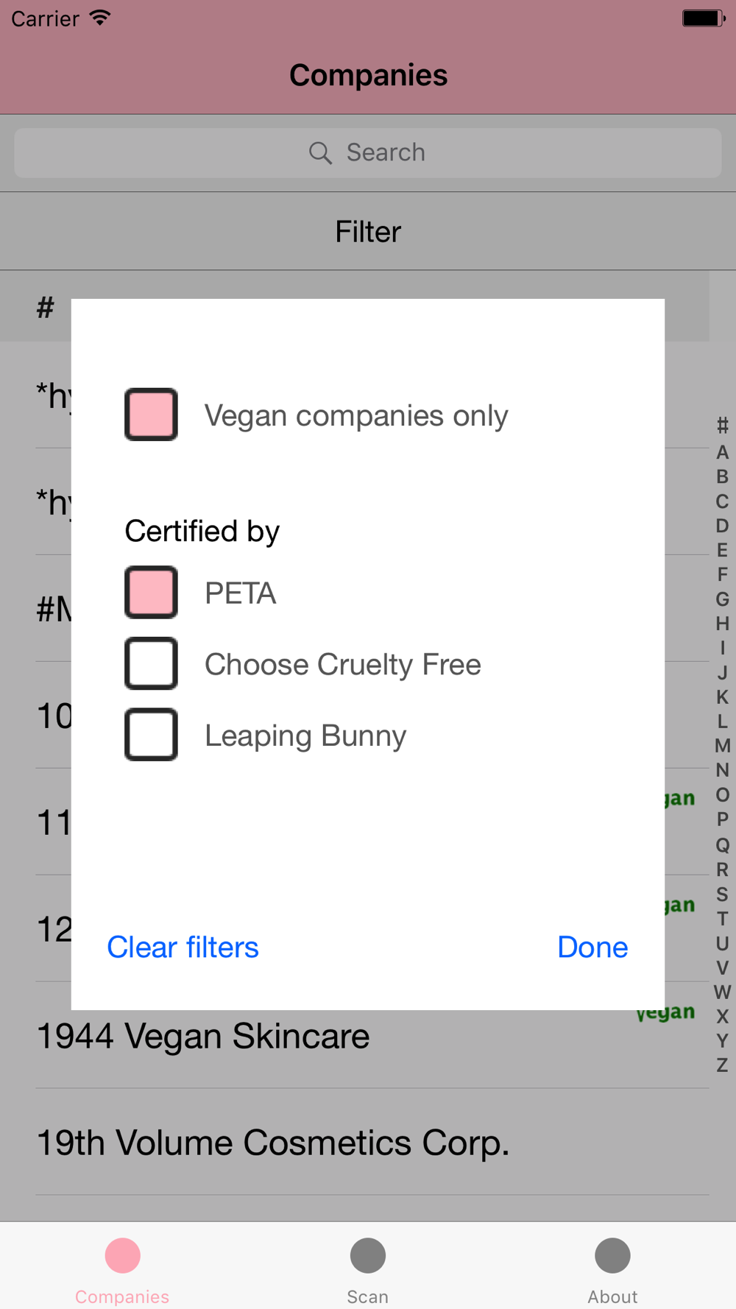Screen dimensions: 736x1309
Task: Tap the search magnifier icon
Action: [320, 153]
